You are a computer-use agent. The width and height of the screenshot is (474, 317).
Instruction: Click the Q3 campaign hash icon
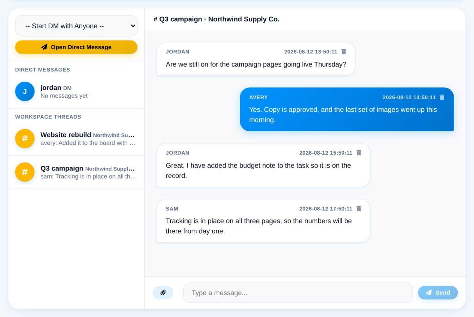pos(25,172)
